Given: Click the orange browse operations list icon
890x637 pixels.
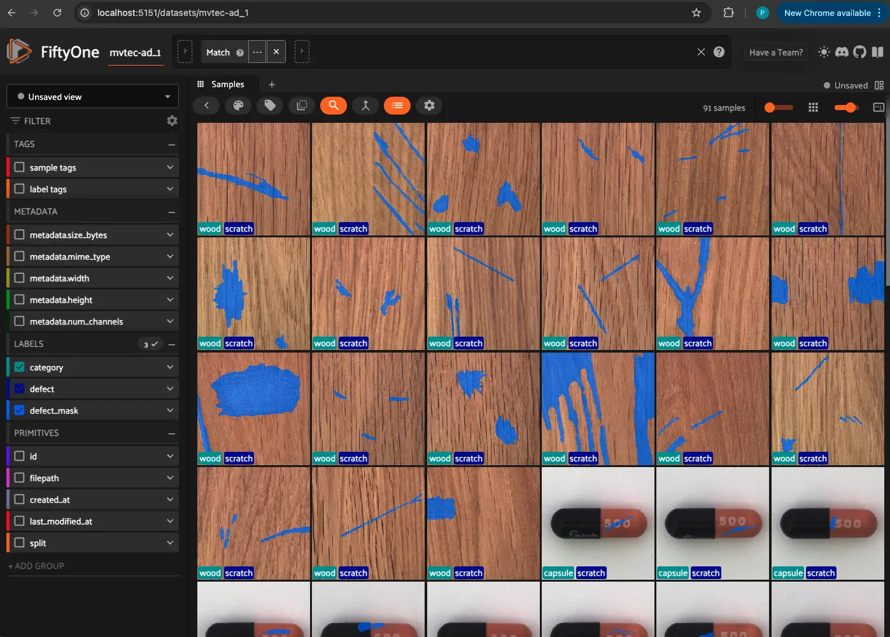Looking at the screenshot, I should coord(397,106).
